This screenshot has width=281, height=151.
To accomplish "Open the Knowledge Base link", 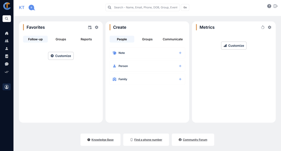I will click(102, 140).
